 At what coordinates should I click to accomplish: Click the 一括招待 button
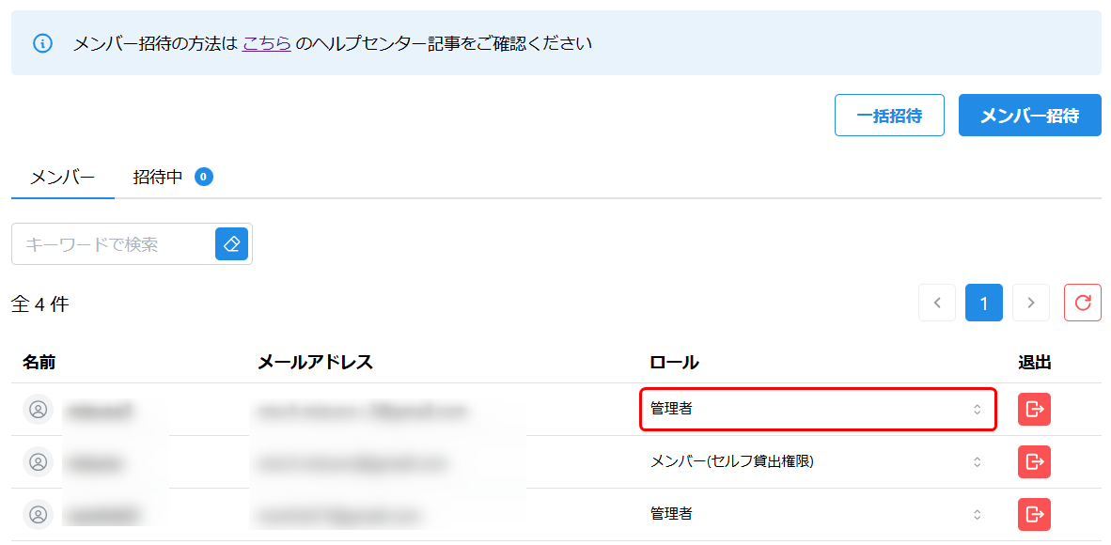point(889,116)
